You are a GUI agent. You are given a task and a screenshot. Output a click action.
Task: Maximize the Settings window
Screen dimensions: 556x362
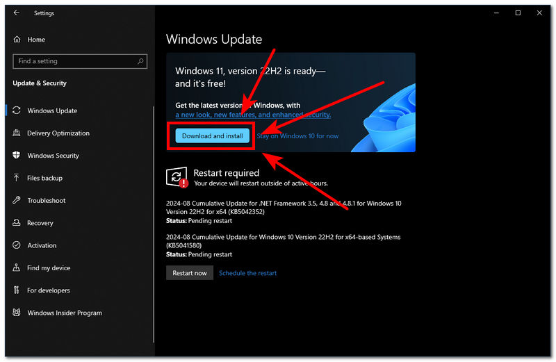[518, 13]
